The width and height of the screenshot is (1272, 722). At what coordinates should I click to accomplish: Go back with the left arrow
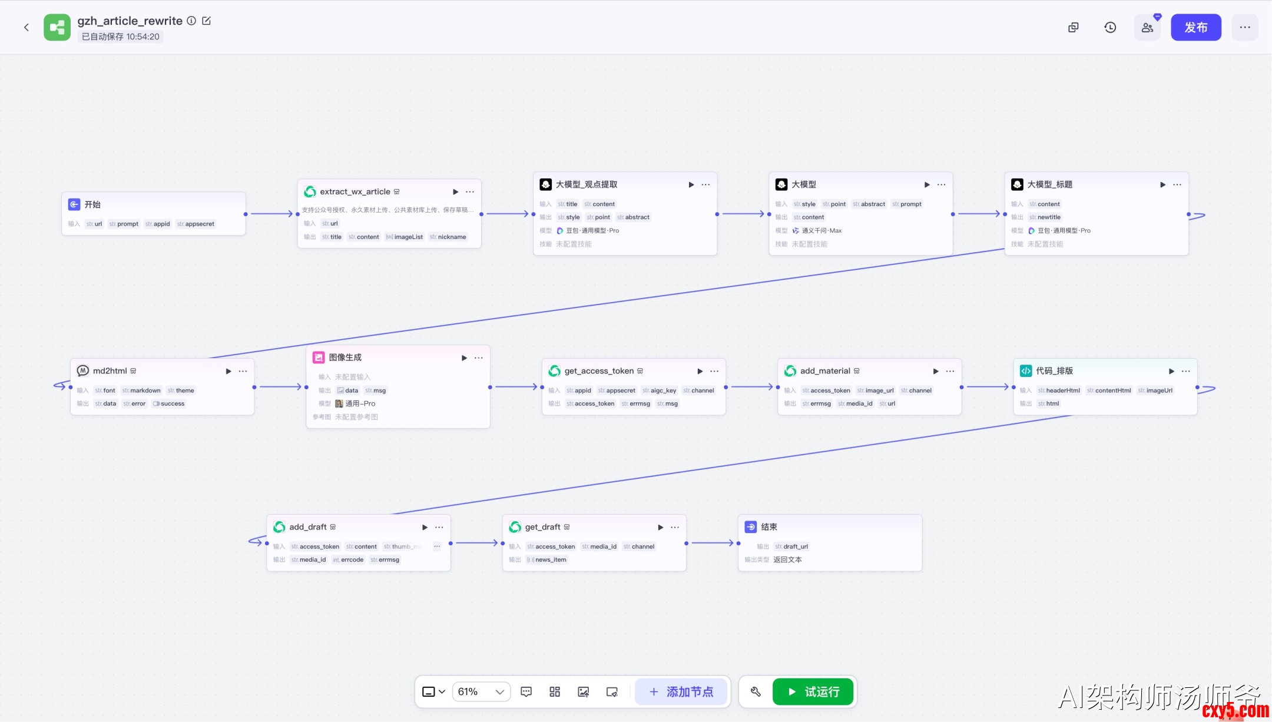[26, 27]
